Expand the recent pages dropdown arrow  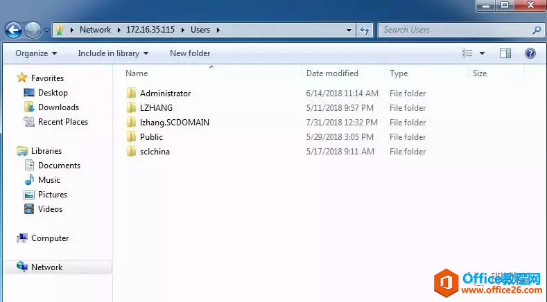(x=46, y=30)
